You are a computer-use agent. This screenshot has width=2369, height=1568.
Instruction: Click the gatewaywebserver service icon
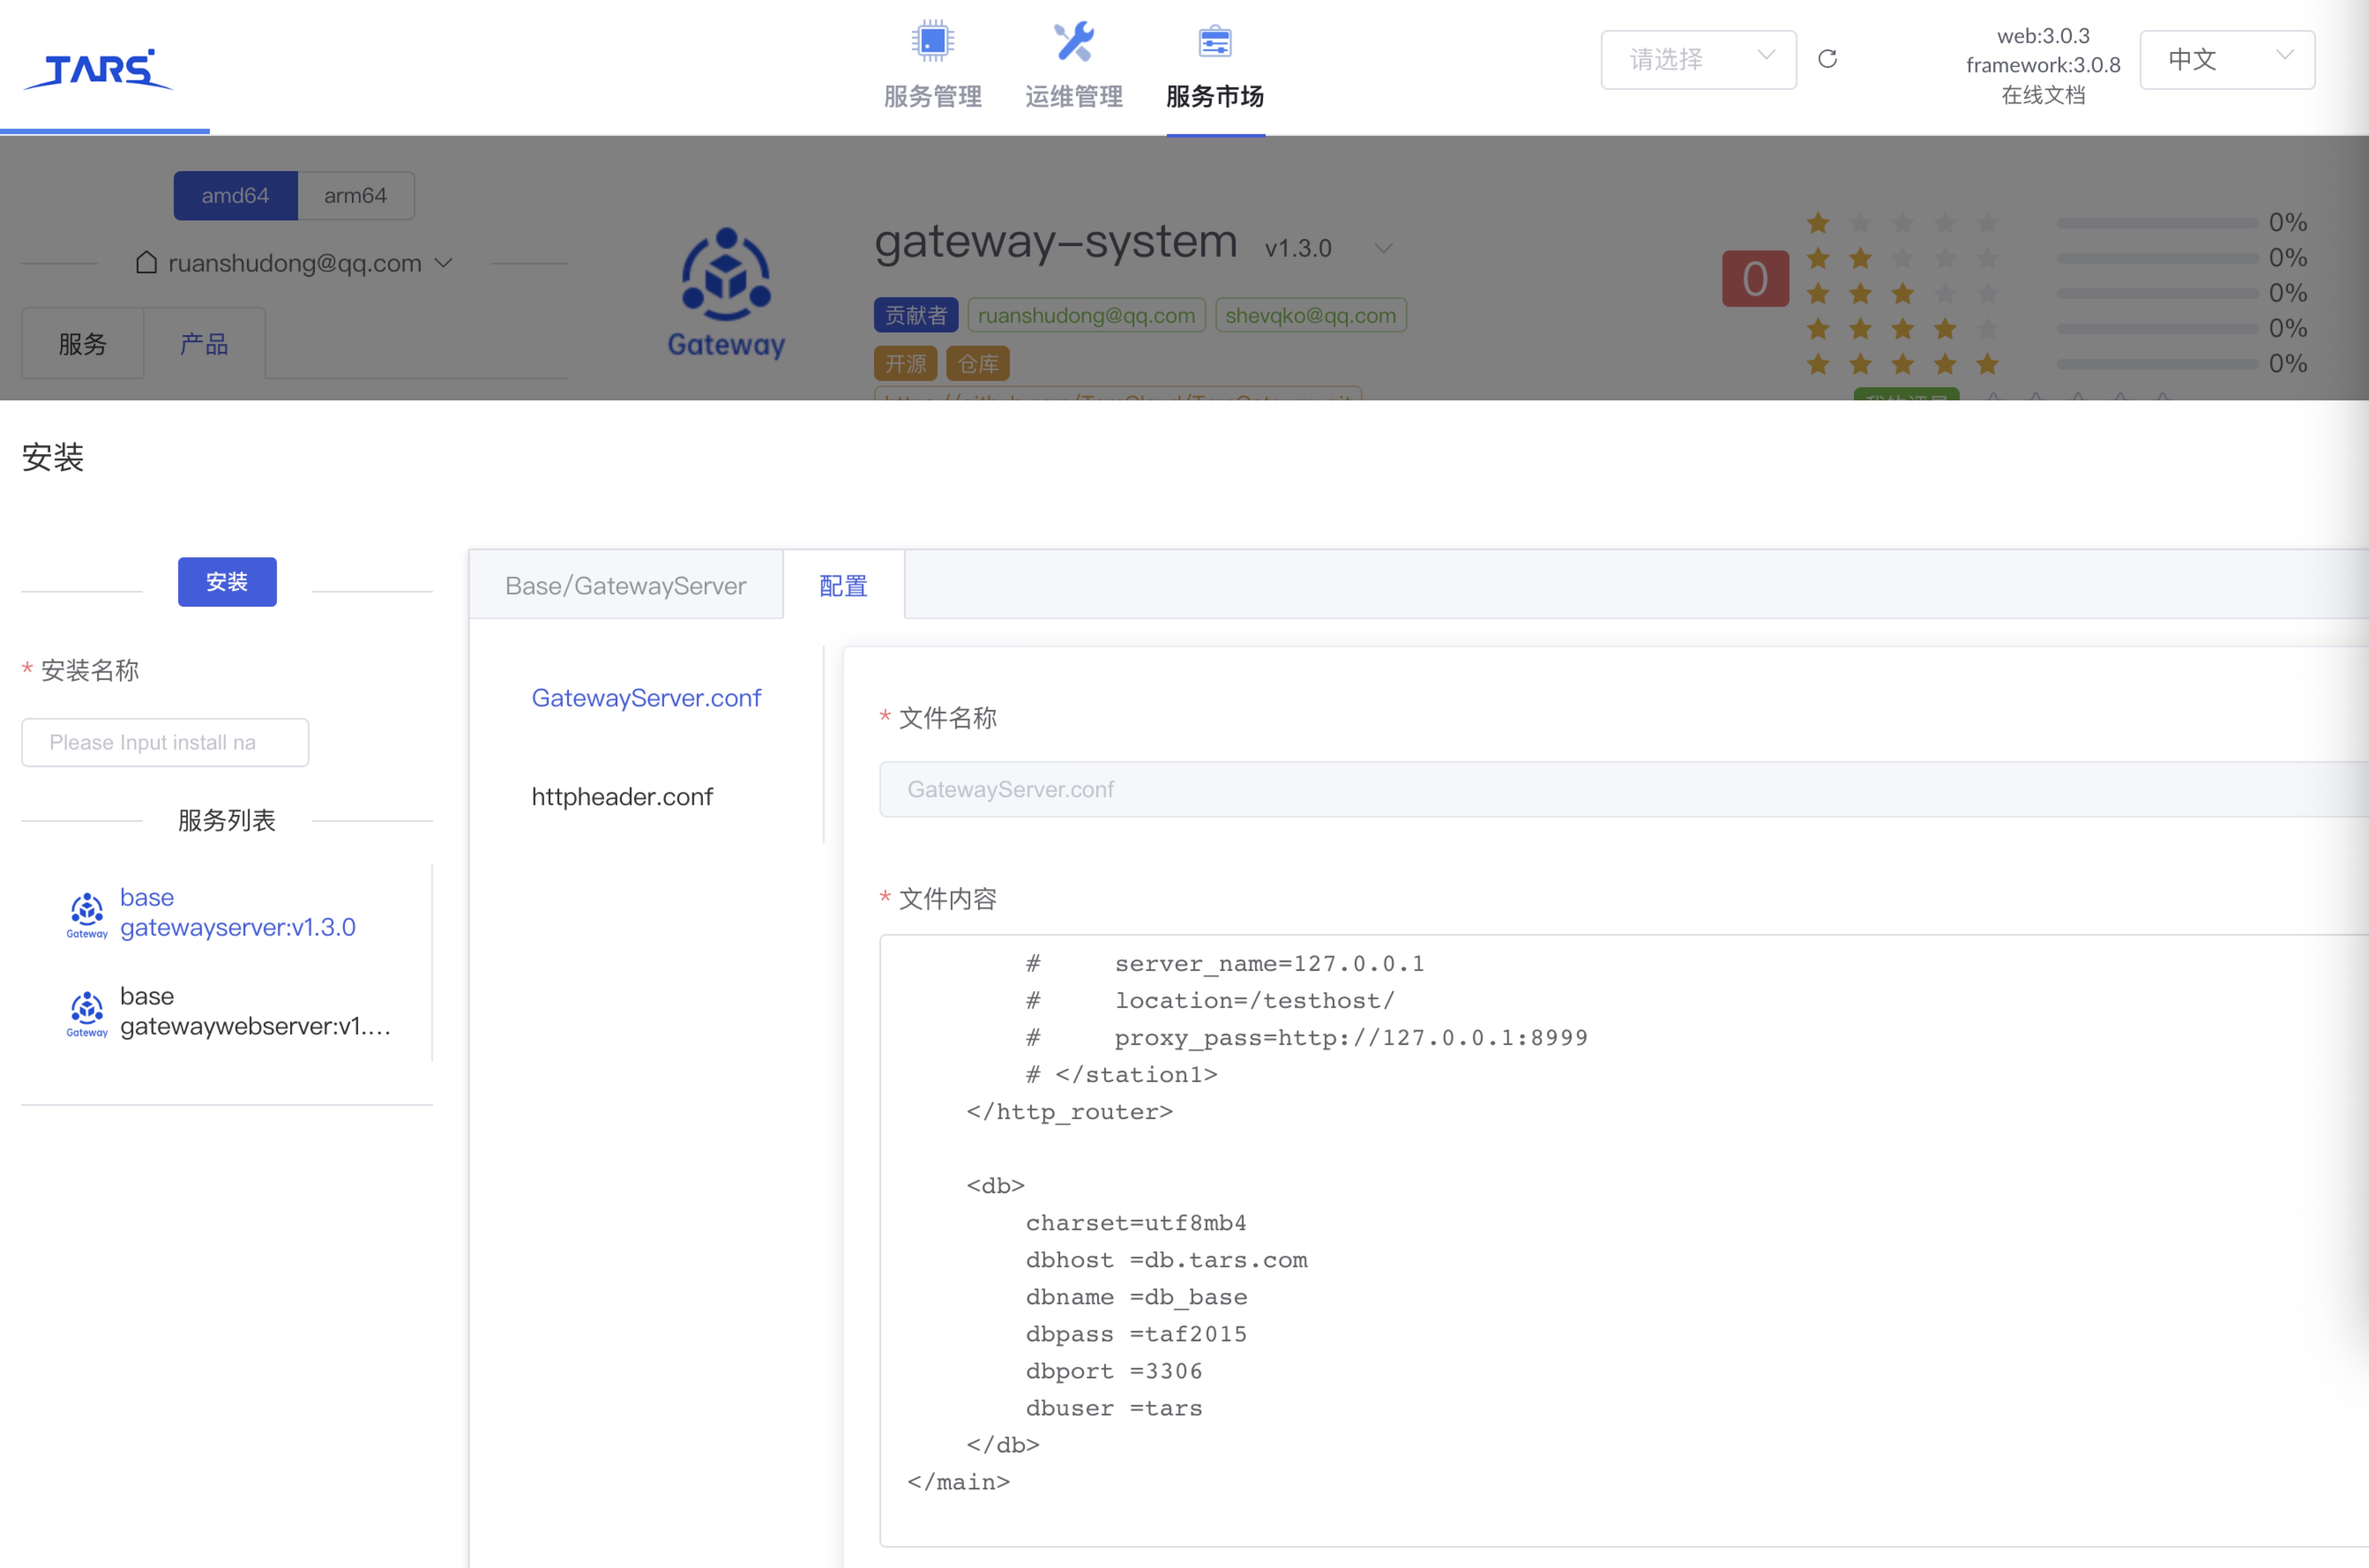point(87,1012)
